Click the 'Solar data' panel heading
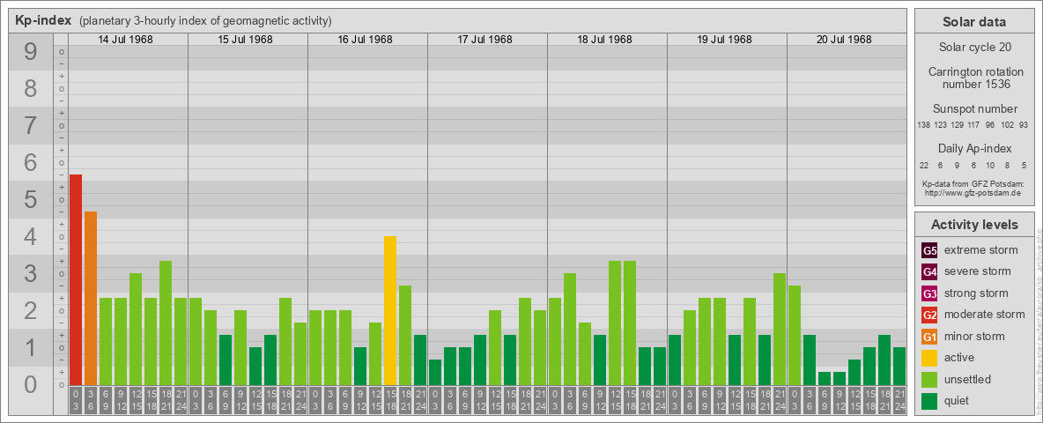This screenshot has height=423, width=1043. 973,22
